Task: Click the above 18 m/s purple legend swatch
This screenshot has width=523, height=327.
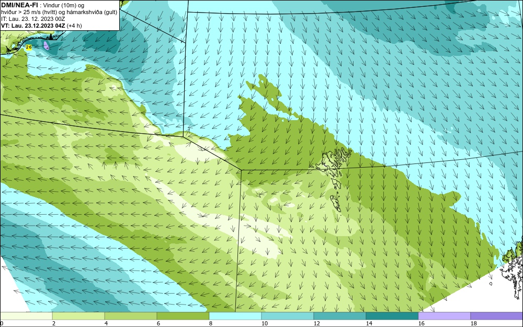Action: (x=497, y=316)
